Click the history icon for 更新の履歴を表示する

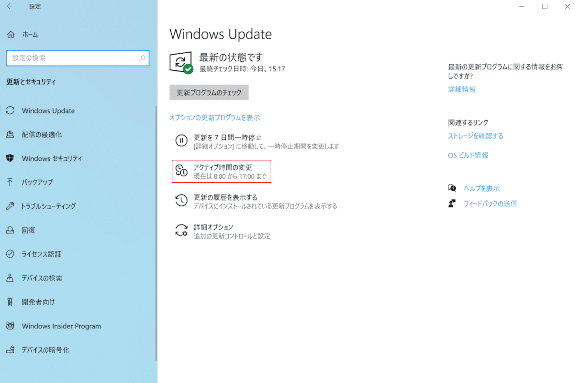pyautogui.click(x=181, y=201)
